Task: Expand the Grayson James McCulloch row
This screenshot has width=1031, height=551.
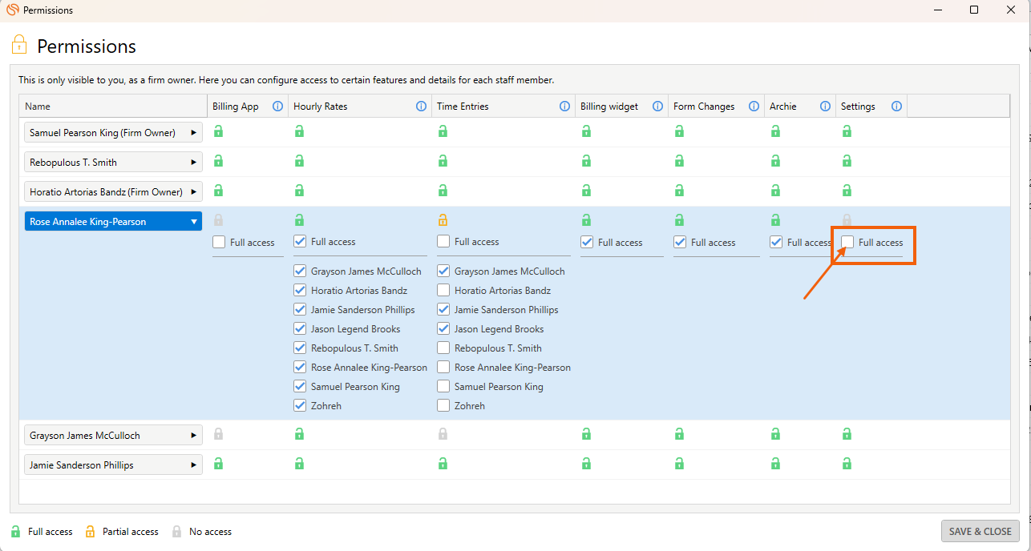Action: tap(113, 436)
